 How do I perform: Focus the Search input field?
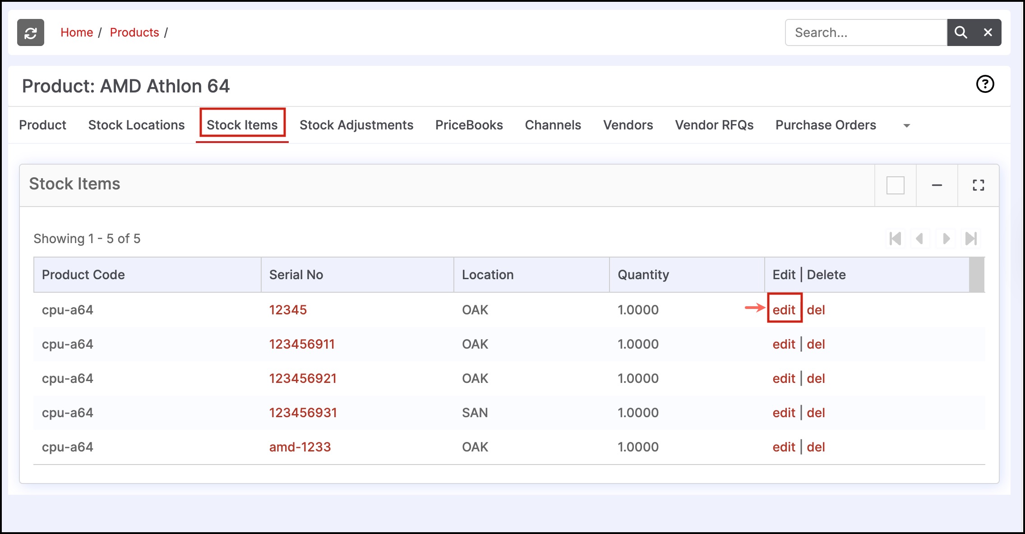click(866, 32)
